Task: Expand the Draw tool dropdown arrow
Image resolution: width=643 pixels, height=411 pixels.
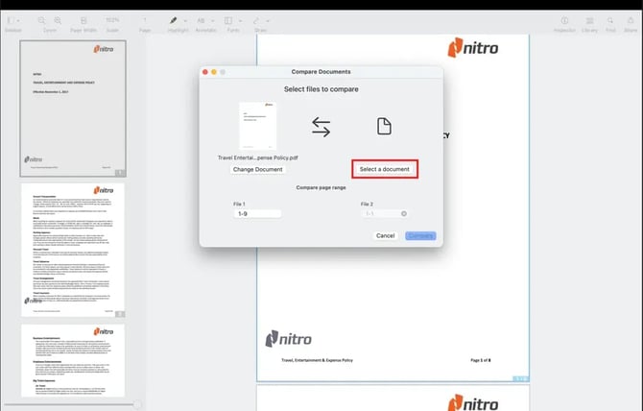Action: (x=268, y=21)
